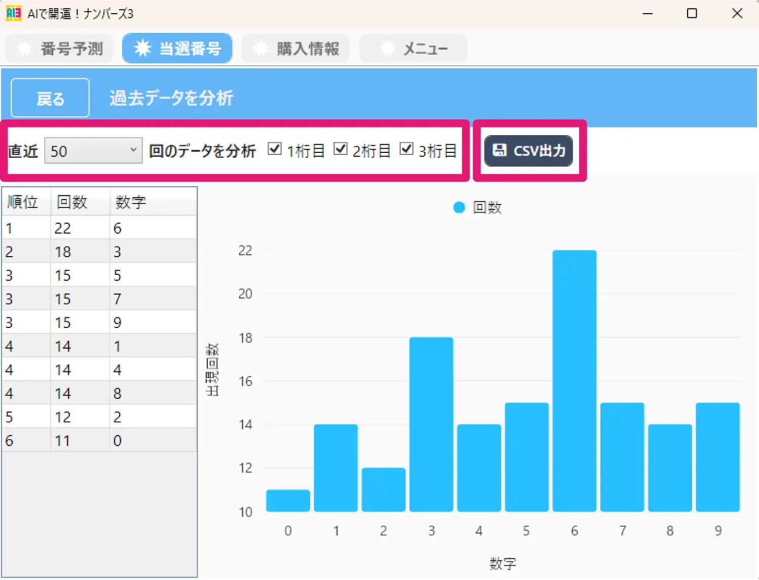The height and width of the screenshot is (580, 759).
Task: Maximize the application window
Action: pyautogui.click(x=692, y=14)
